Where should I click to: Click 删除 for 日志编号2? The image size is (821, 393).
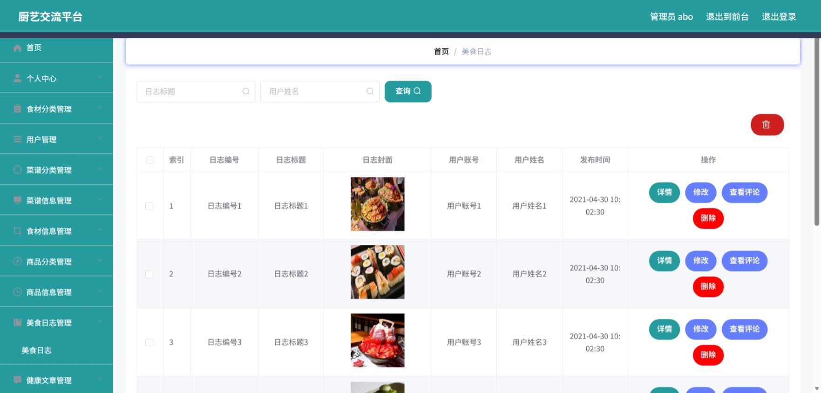(708, 287)
